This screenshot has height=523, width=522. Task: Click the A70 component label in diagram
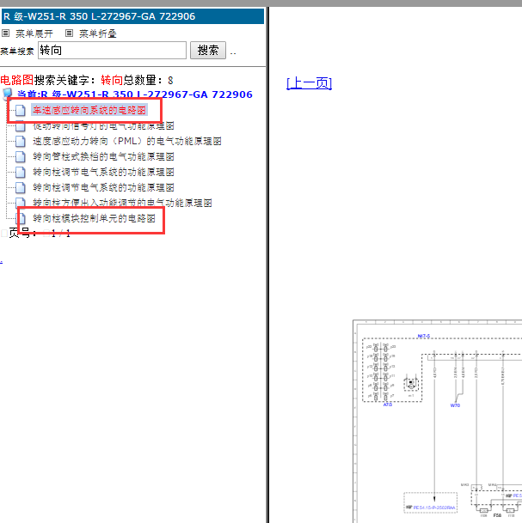(387, 404)
